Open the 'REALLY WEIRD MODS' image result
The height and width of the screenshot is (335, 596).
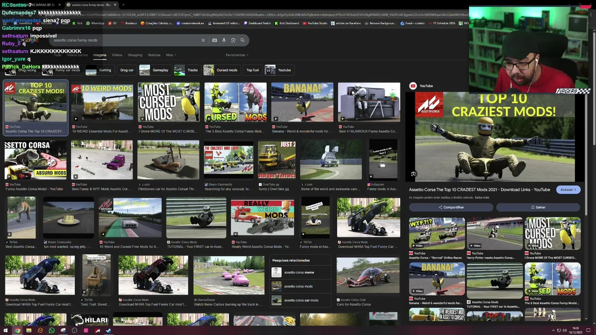263,218
